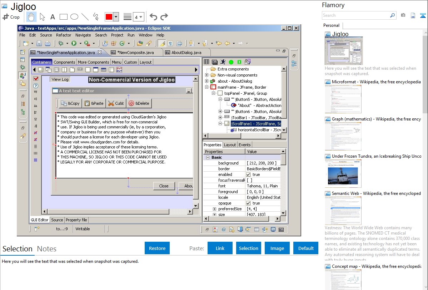Open the annotation color dropdown arrow

tap(116, 17)
